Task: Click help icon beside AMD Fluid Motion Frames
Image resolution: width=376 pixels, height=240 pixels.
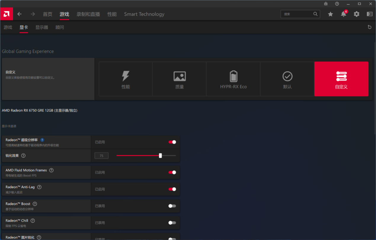Action: click(x=51, y=170)
